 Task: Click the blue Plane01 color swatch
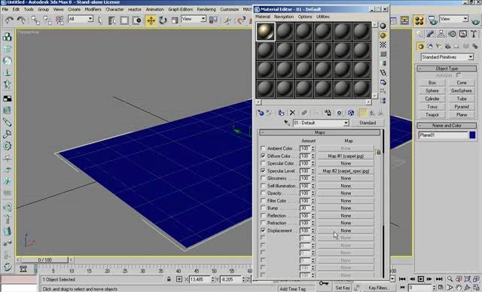472,135
